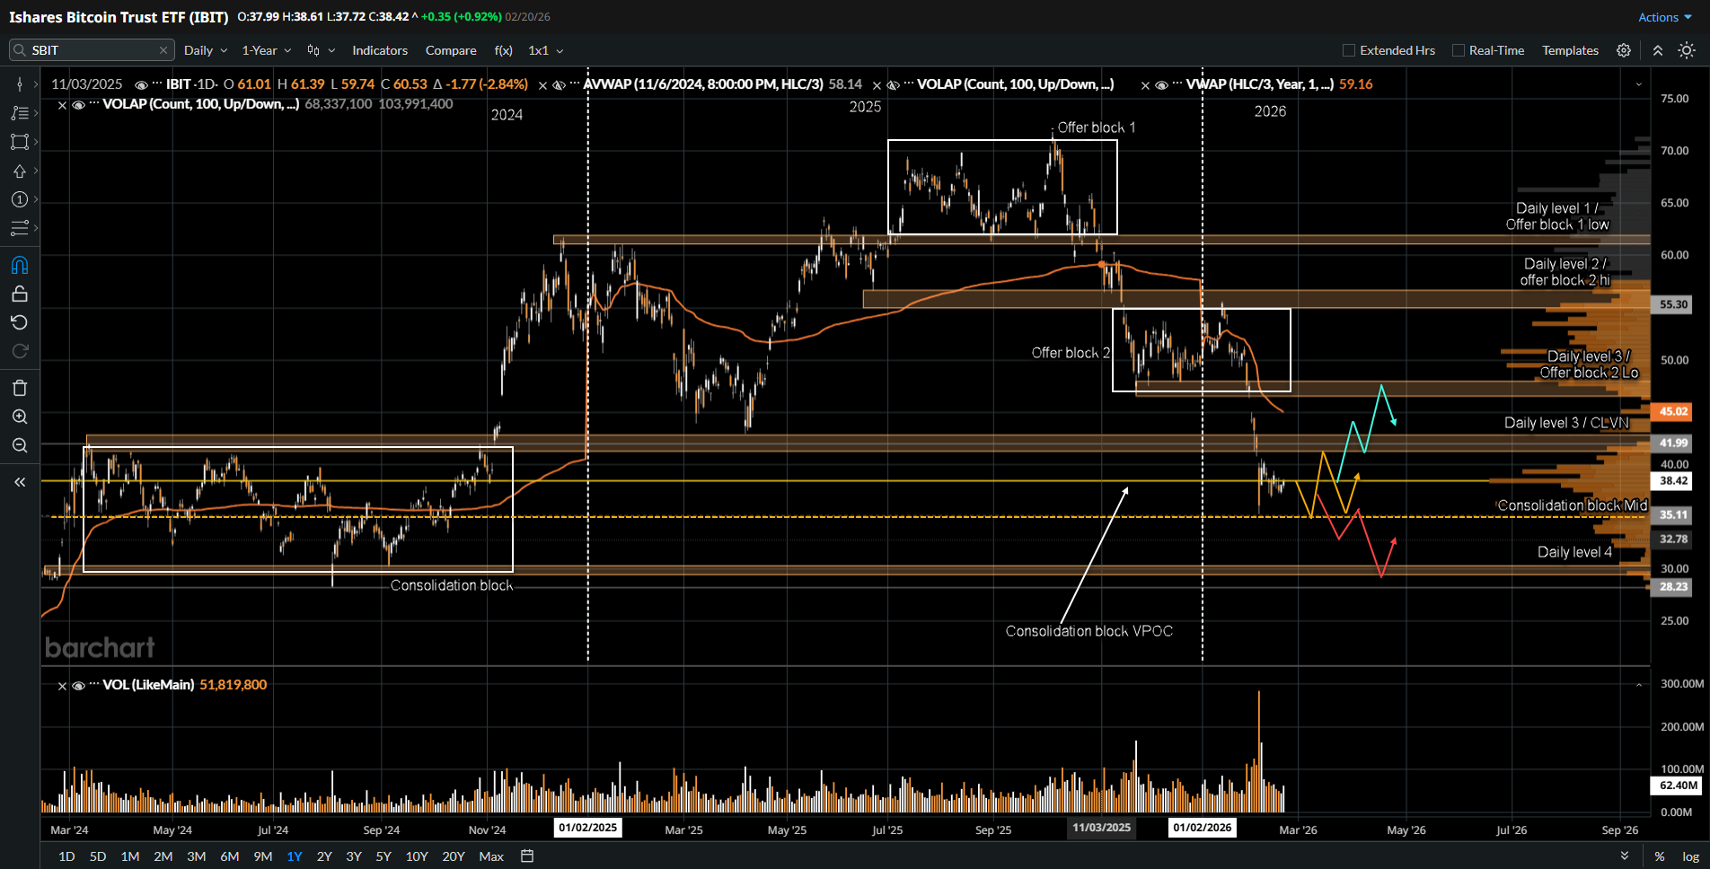Viewport: 1710px width, 869px height.
Task: Select the 6M time range
Action: pos(230,856)
